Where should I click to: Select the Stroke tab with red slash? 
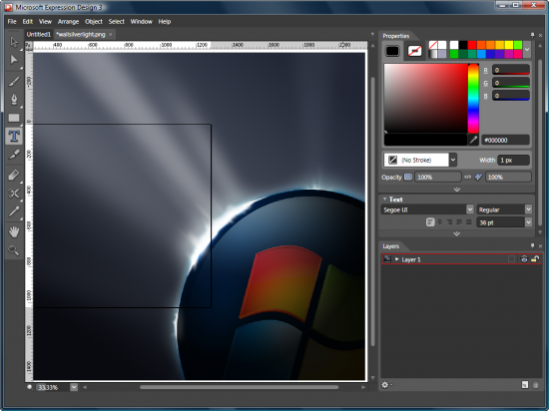tap(415, 51)
